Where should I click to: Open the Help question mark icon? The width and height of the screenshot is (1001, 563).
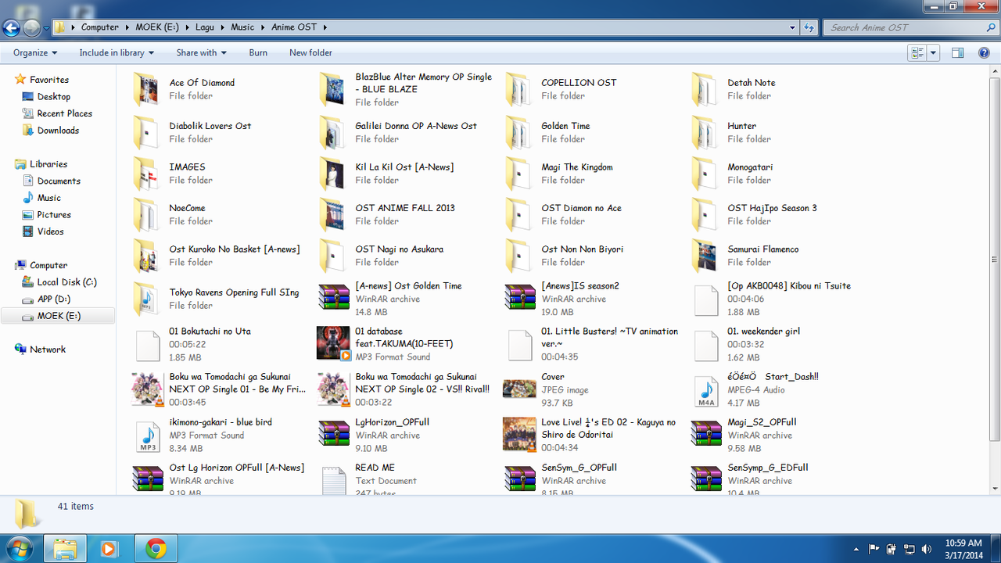coord(985,53)
